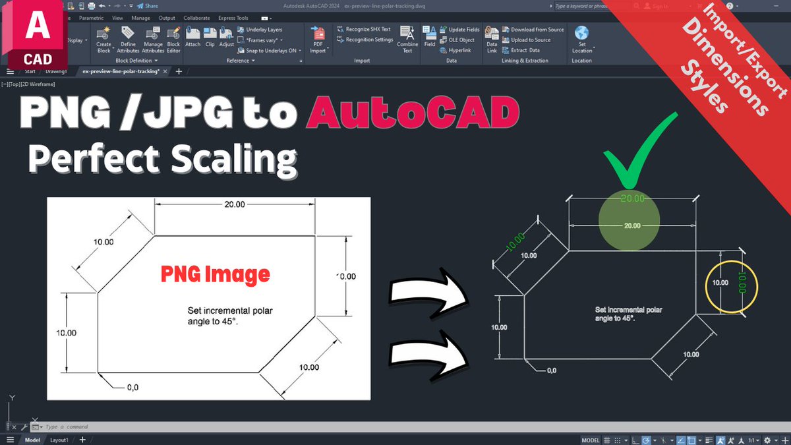Click the Create Block tool
791x445 pixels.
[x=103, y=38]
